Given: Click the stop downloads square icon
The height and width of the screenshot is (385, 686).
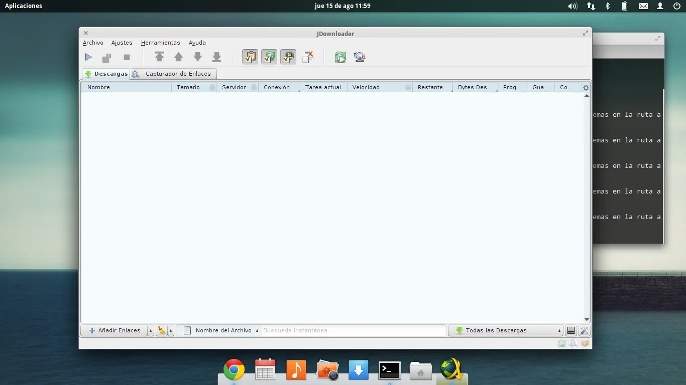Looking at the screenshot, I should (127, 58).
